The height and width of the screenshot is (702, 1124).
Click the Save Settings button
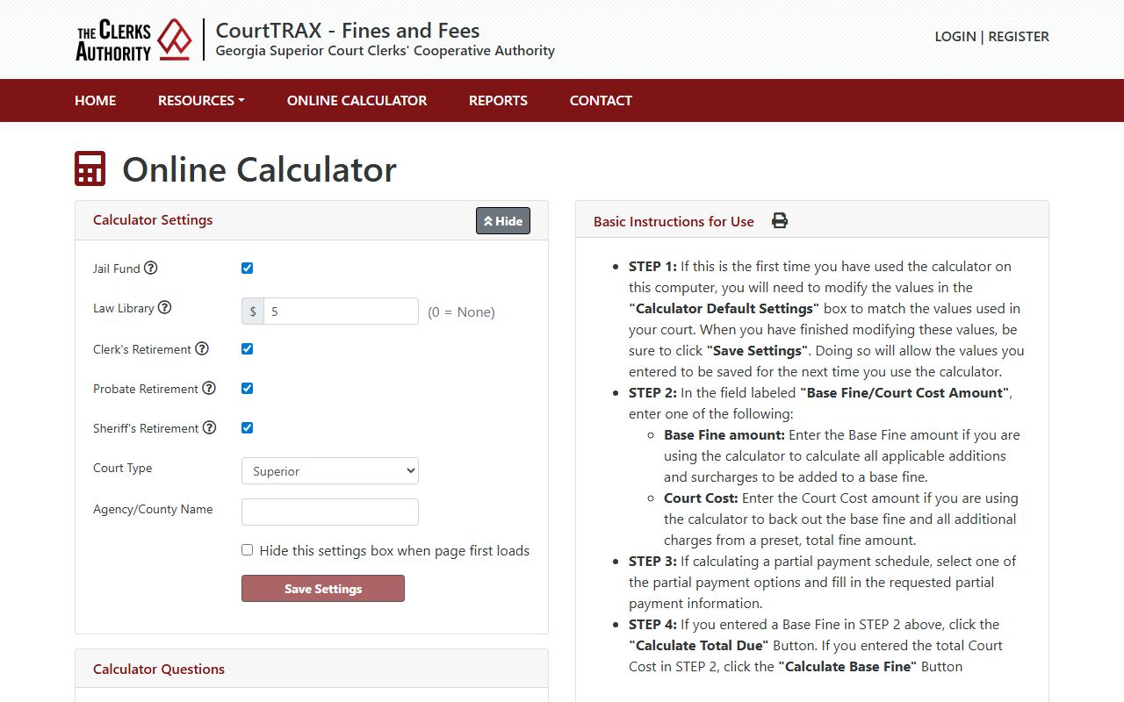click(x=323, y=589)
